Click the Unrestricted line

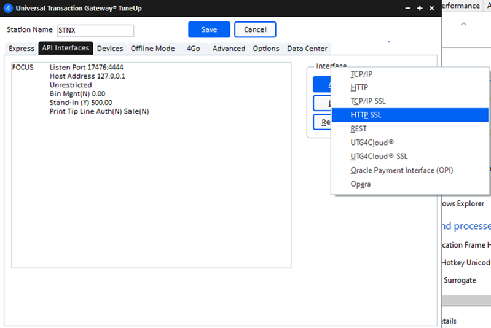[x=71, y=85]
